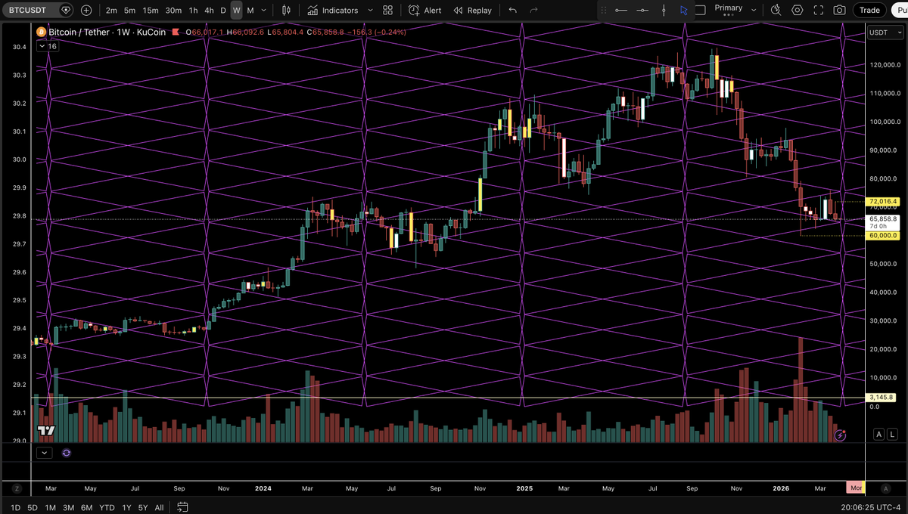908x514 pixels.
Task: Select the blue arrow cursor tool
Action: (684, 11)
